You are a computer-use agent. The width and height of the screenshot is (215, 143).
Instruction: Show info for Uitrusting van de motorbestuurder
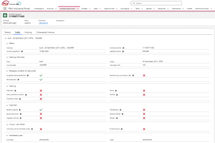tap(32, 129)
